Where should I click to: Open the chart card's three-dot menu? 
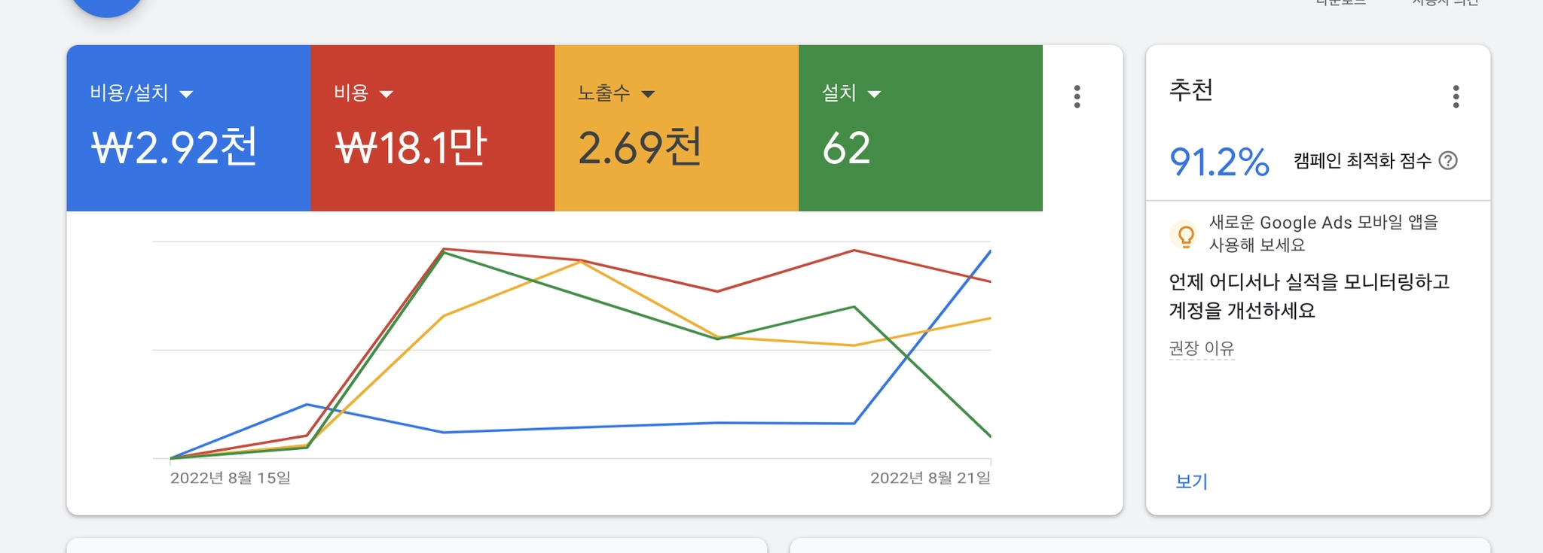pyautogui.click(x=1077, y=96)
